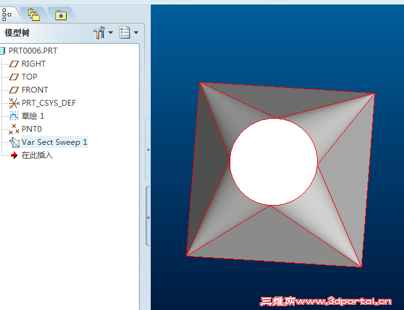Click the datum point icon of PNT0

tap(14, 129)
